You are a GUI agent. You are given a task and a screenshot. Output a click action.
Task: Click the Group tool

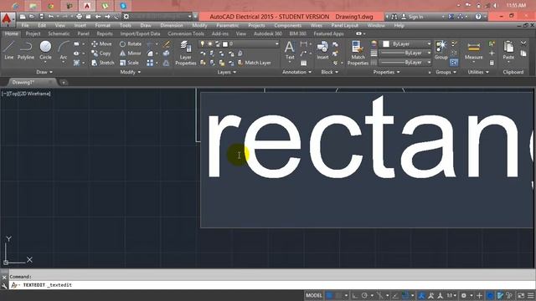tap(441, 50)
